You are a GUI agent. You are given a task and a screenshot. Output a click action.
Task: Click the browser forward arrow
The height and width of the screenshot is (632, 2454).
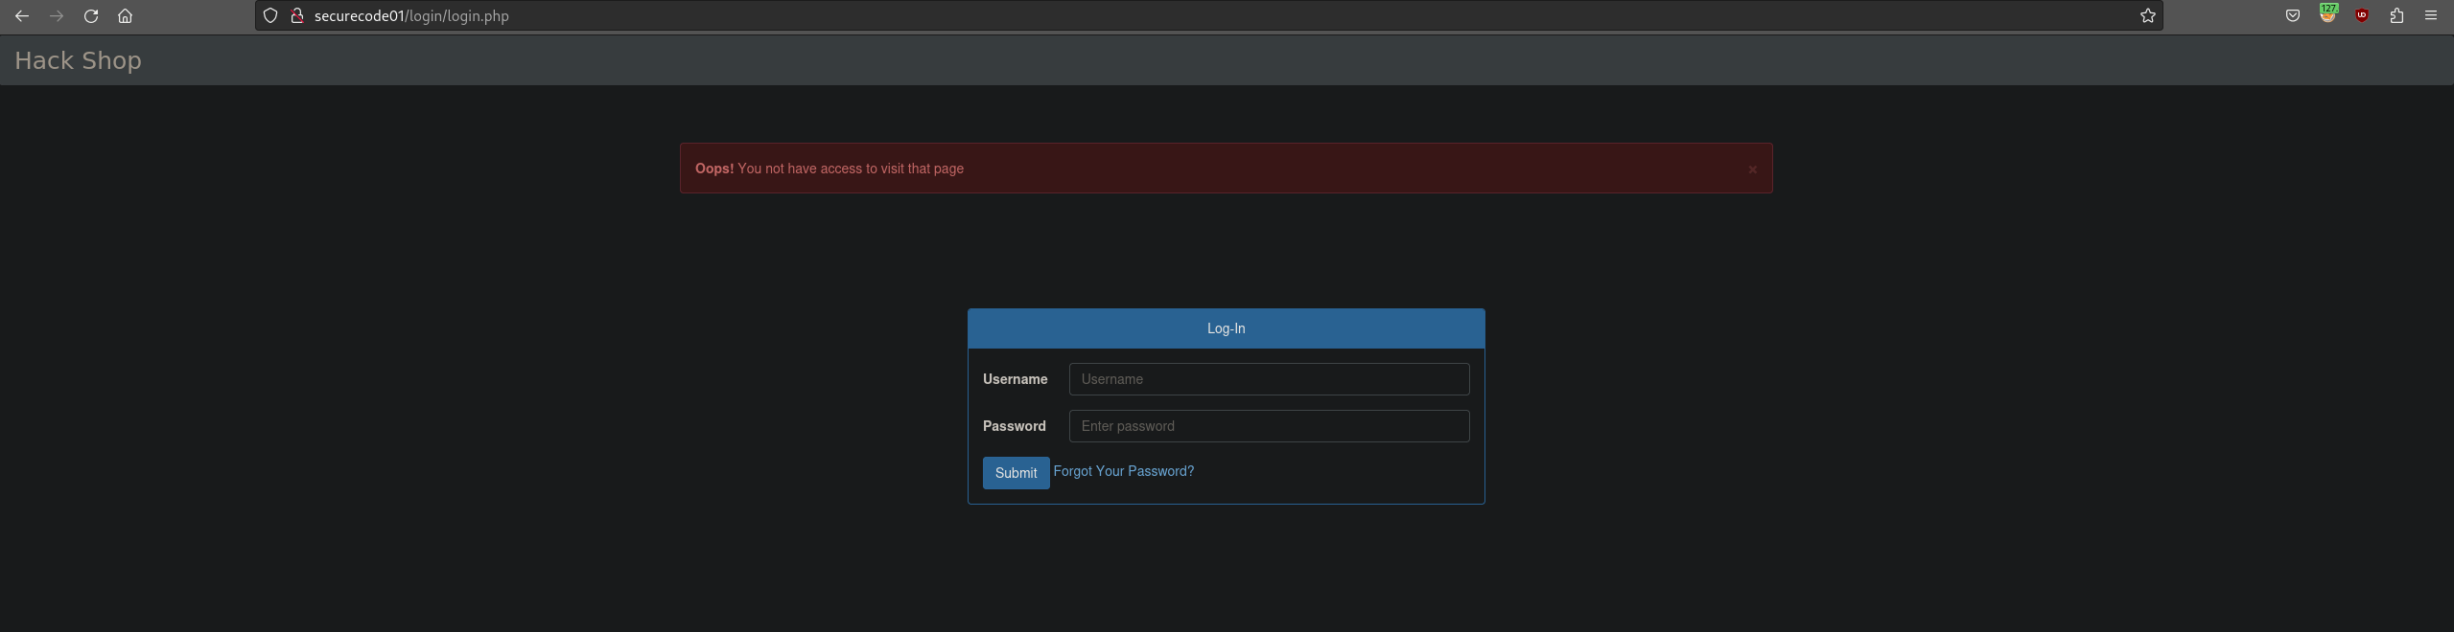click(57, 16)
